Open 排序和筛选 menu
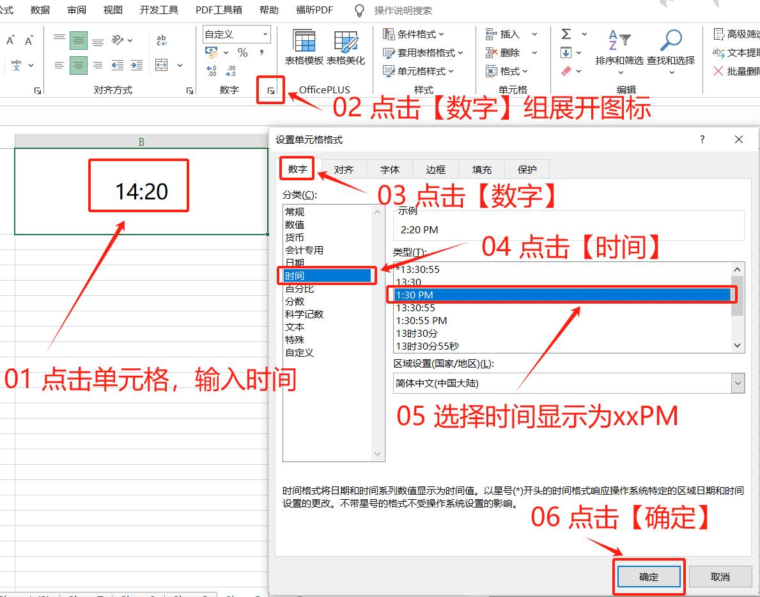760x597 pixels. click(619, 52)
